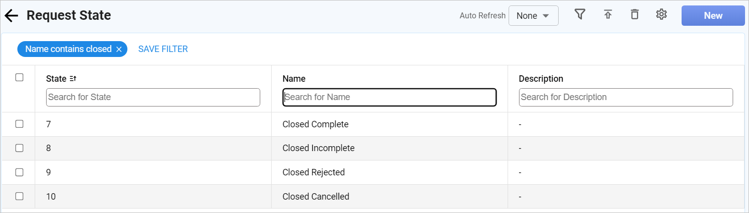Open the Closed Complete record
Viewport: 749px width, 213px height.
point(315,124)
